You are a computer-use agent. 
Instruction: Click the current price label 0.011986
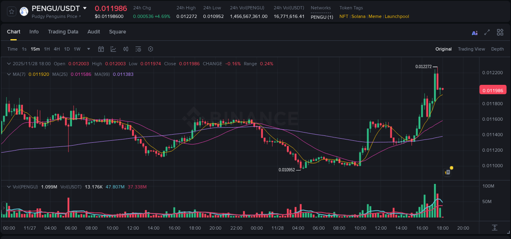pos(492,90)
